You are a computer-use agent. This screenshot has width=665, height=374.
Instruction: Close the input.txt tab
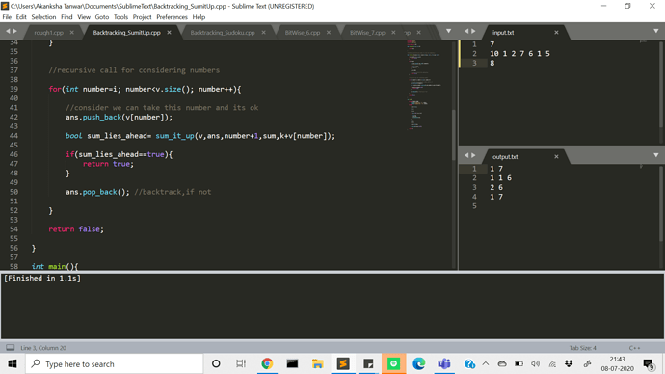click(556, 32)
